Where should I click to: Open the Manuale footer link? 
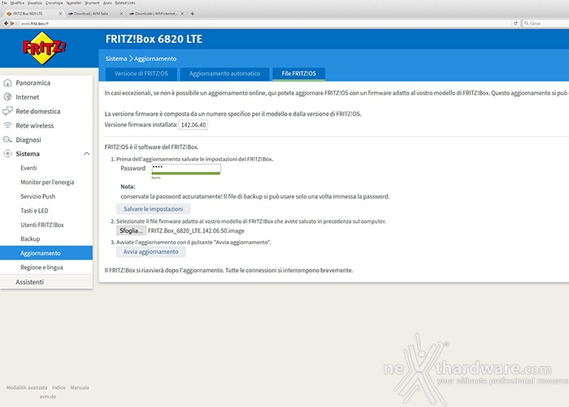click(80, 387)
